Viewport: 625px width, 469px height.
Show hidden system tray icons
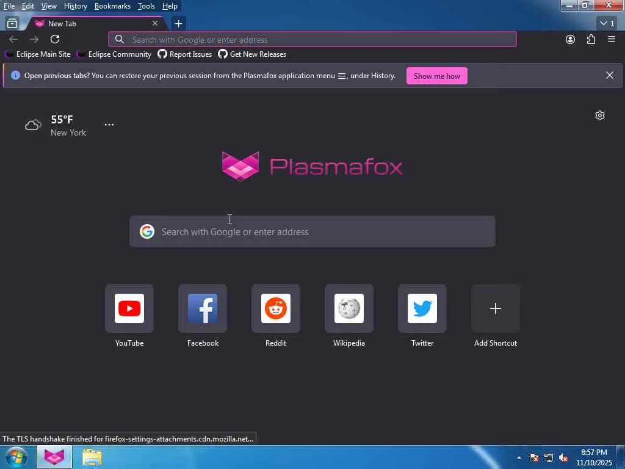[x=519, y=457]
